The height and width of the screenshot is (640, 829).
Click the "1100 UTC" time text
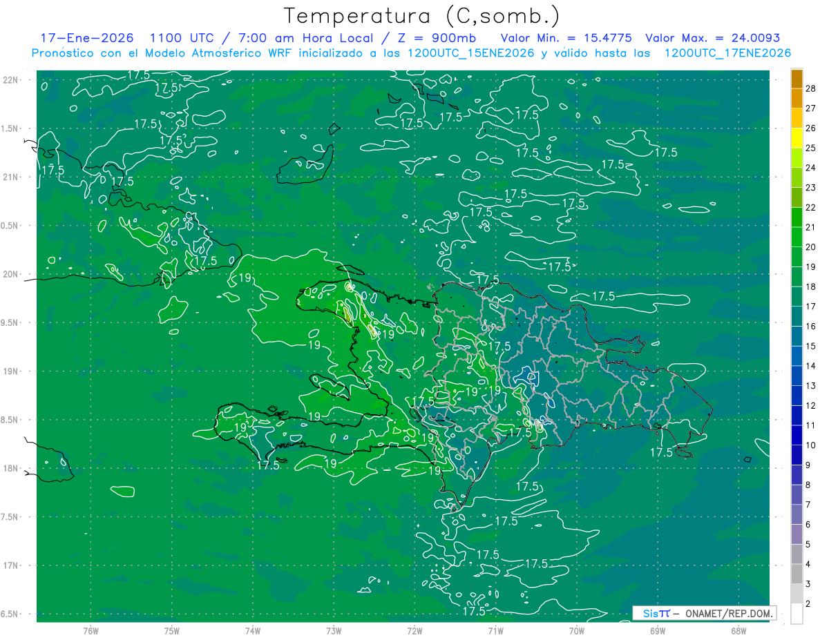[x=182, y=38]
